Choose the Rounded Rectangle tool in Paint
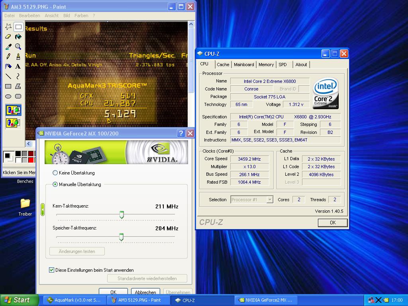Image resolution: width=408 pixels, height=306 pixels. click(18, 96)
